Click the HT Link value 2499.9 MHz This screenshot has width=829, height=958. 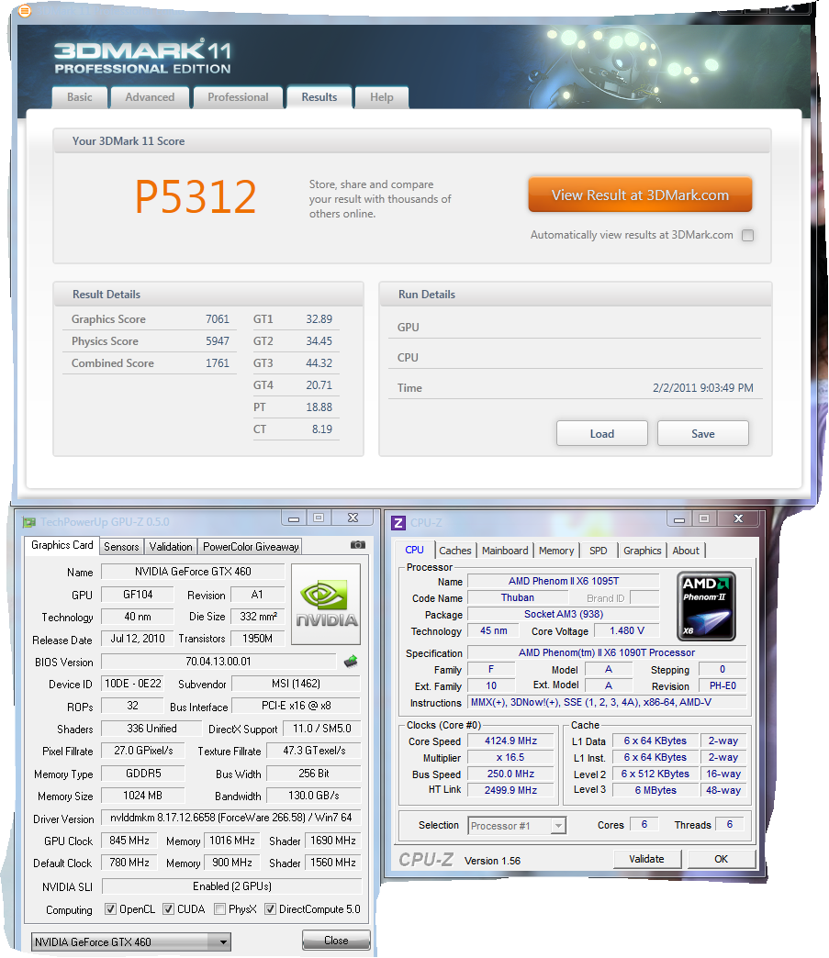pyautogui.click(x=510, y=790)
